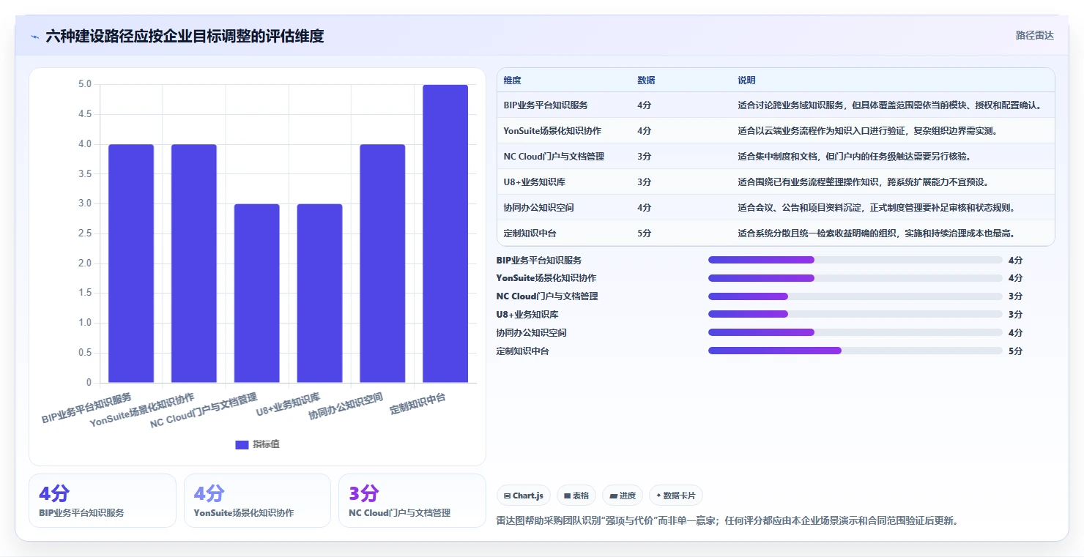
Task: Click the footer note starting 雷达图帮助采购团队
Action: 727,520
